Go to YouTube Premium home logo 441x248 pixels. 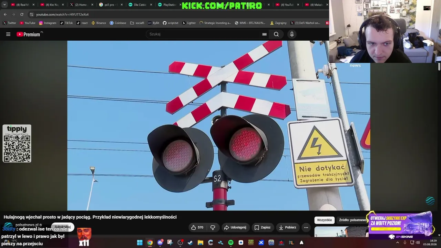click(x=28, y=34)
